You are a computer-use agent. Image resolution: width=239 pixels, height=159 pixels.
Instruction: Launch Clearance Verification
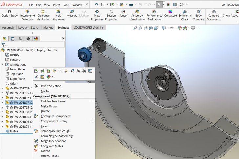click(x=43, y=15)
